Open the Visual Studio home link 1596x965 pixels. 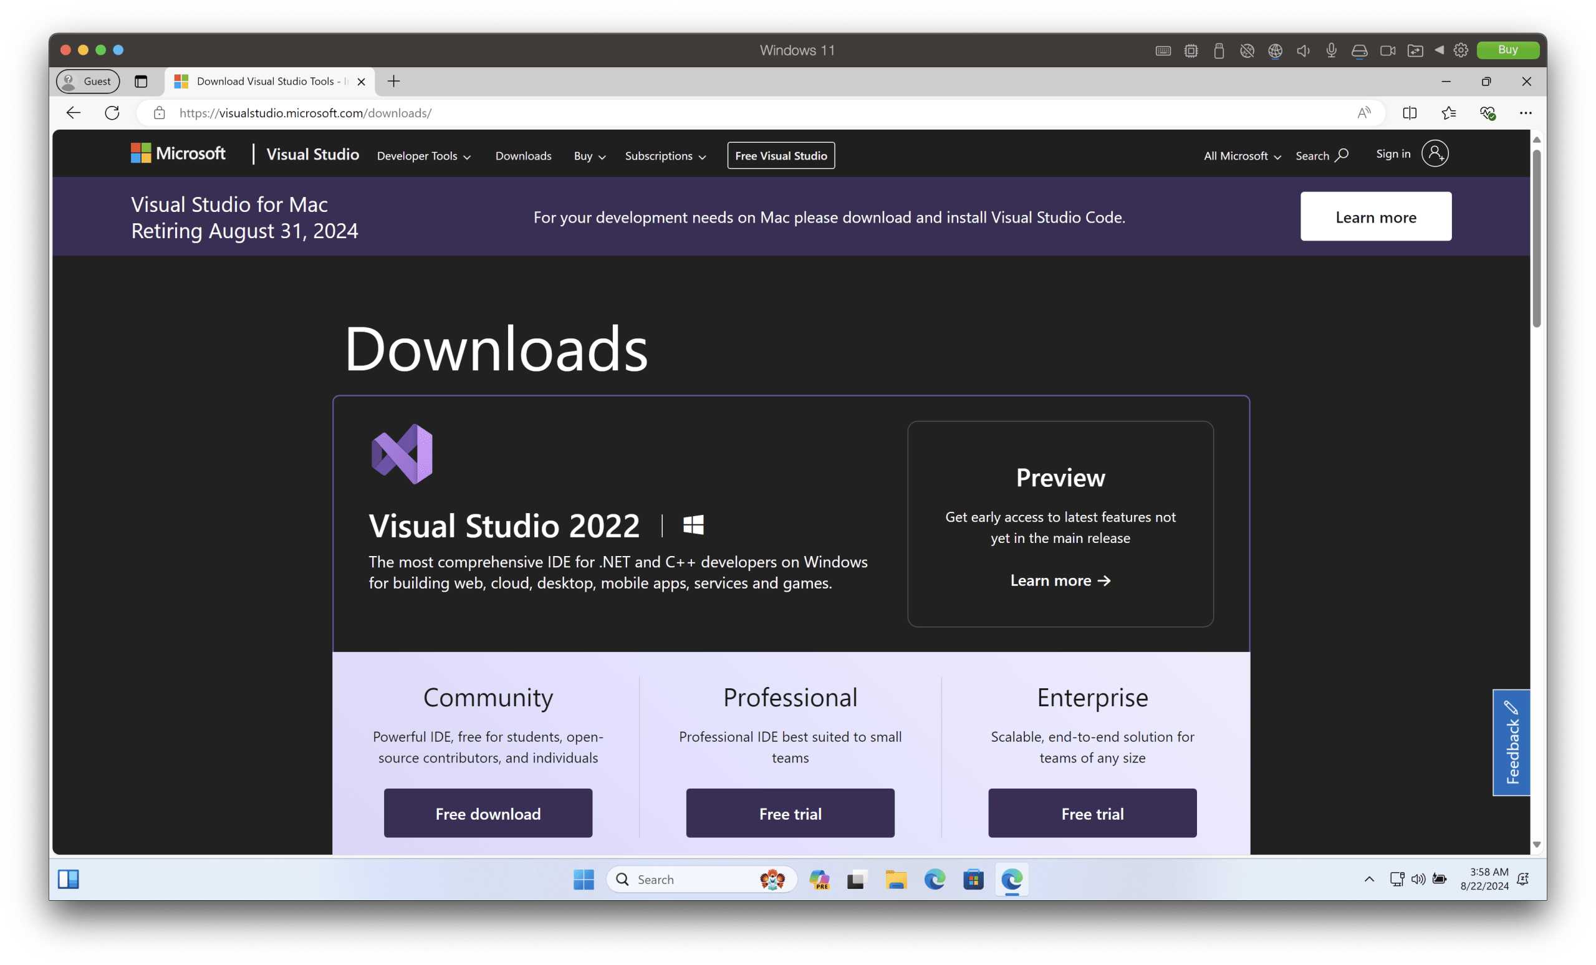[313, 154]
